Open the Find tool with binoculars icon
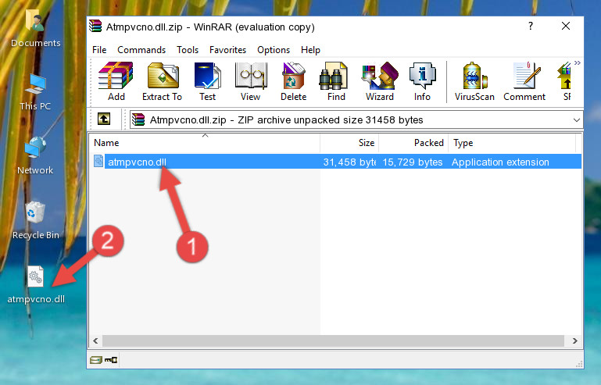The height and width of the screenshot is (385, 601). tap(336, 81)
